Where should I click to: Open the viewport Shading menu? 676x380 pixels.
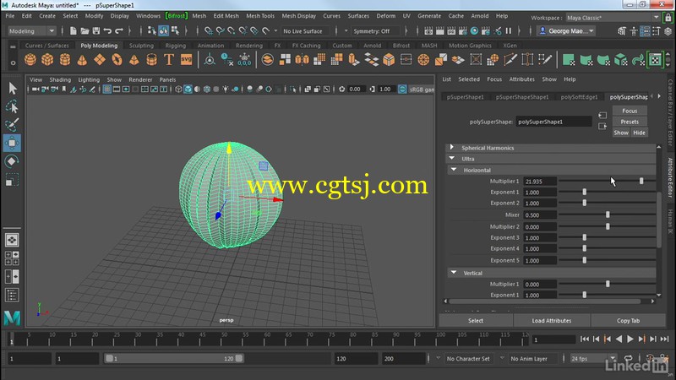coord(60,79)
